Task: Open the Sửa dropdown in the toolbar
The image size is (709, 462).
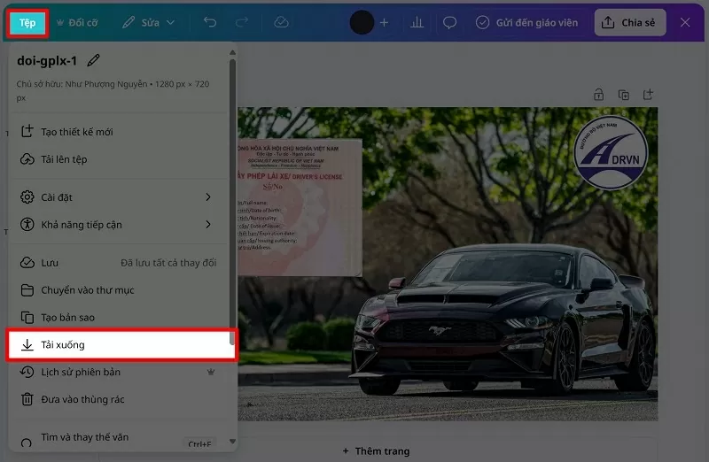Action: (148, 22)
